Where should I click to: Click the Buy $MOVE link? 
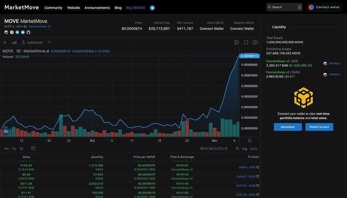[x=136, y=8]
